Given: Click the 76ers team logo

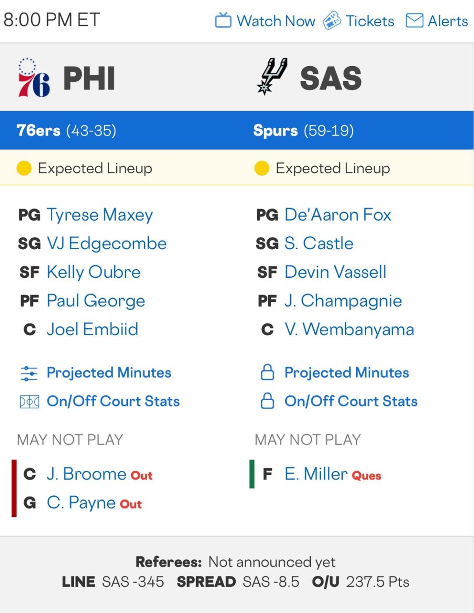Looking at the screenshot, I should click(34, 78).
